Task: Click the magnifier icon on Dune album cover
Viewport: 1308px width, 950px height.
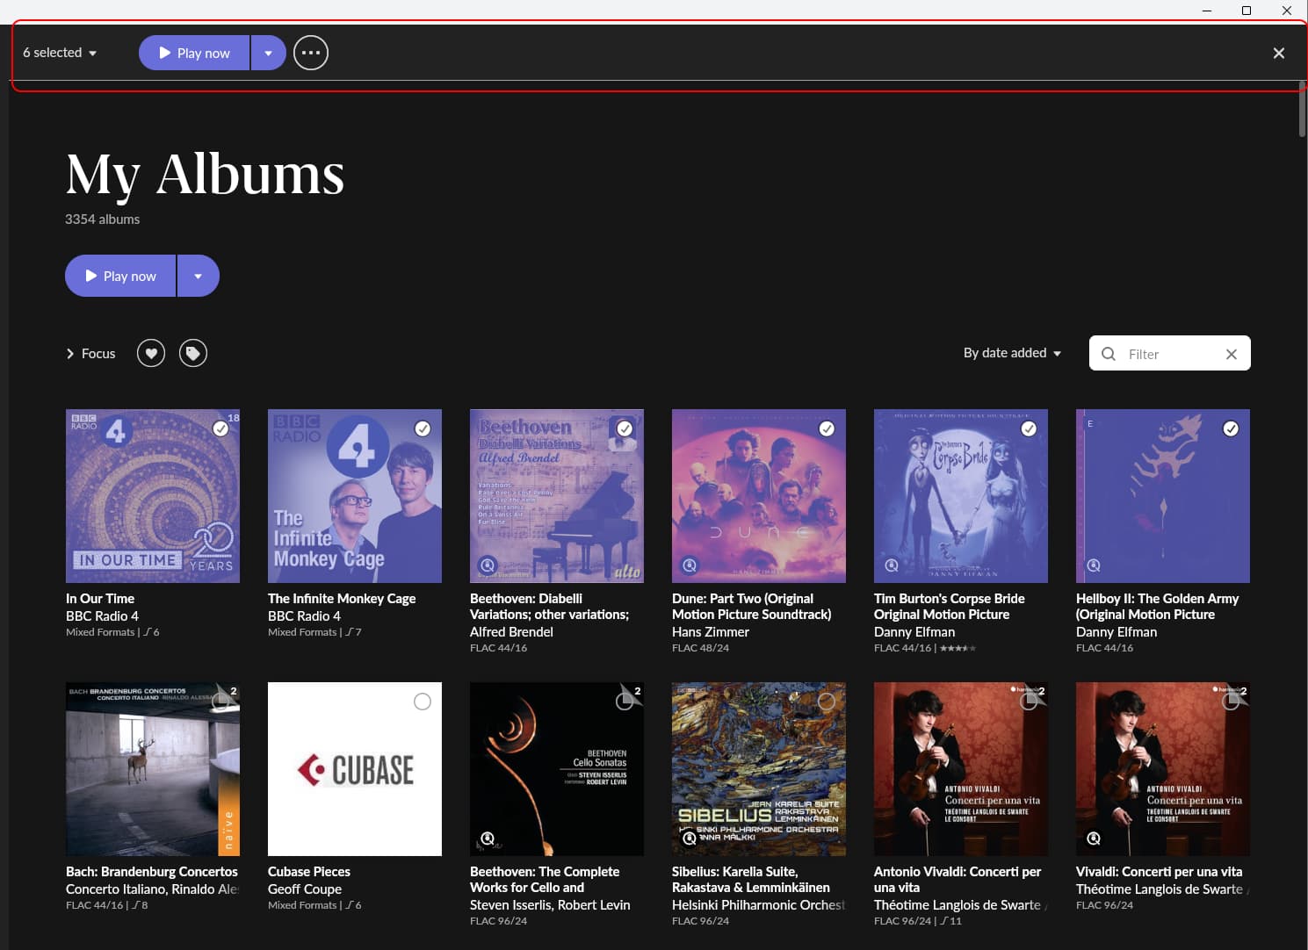Action: pos(690,565)
